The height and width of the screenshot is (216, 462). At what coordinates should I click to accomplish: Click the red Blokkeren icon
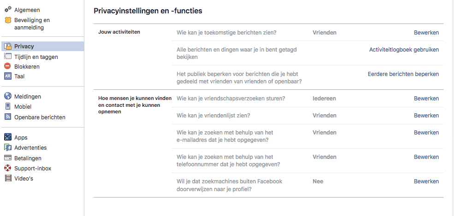8,67
